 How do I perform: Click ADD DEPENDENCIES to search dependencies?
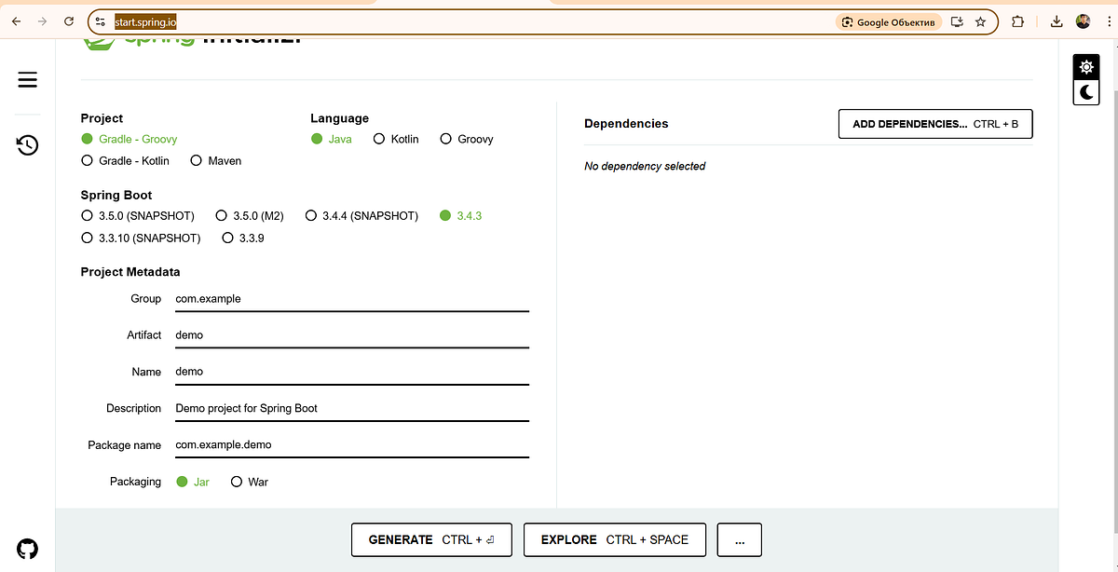click(934, 123)
